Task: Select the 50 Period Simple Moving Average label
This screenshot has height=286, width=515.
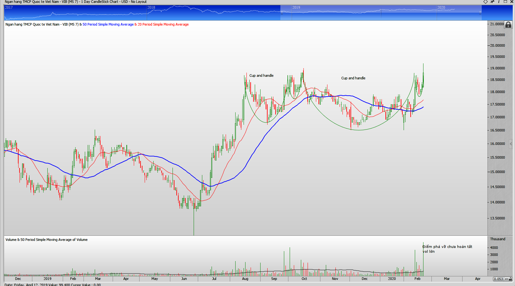Action: [x=108, y=24]
